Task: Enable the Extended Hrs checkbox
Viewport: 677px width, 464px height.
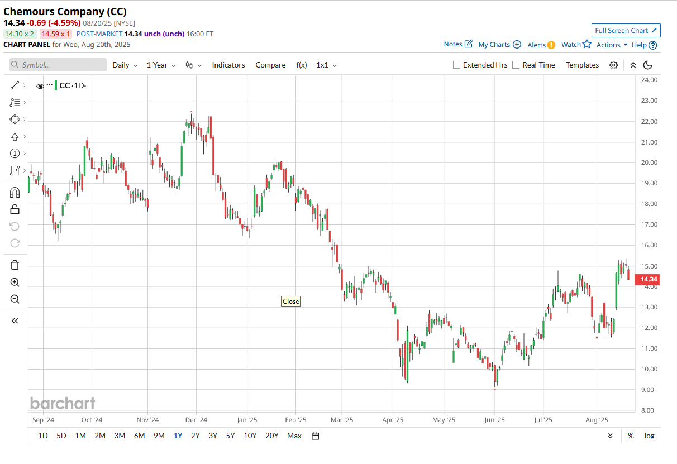Action: pos(457,65)
